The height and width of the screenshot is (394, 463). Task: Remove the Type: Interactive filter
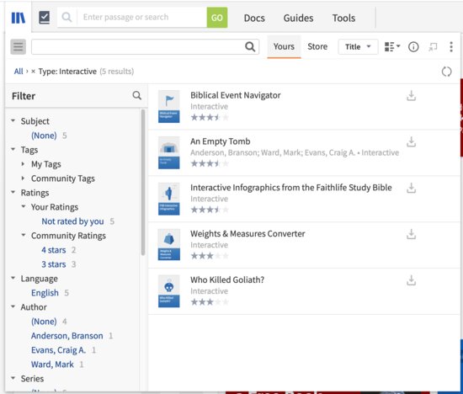click(33, 72)
